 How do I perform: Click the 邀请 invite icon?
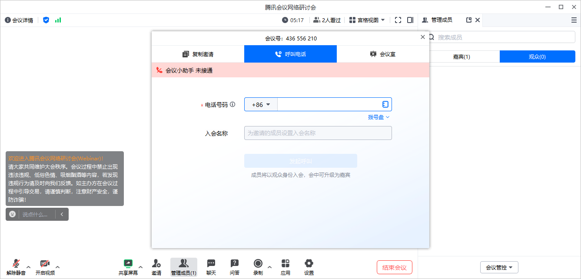[x=156, y=266]
